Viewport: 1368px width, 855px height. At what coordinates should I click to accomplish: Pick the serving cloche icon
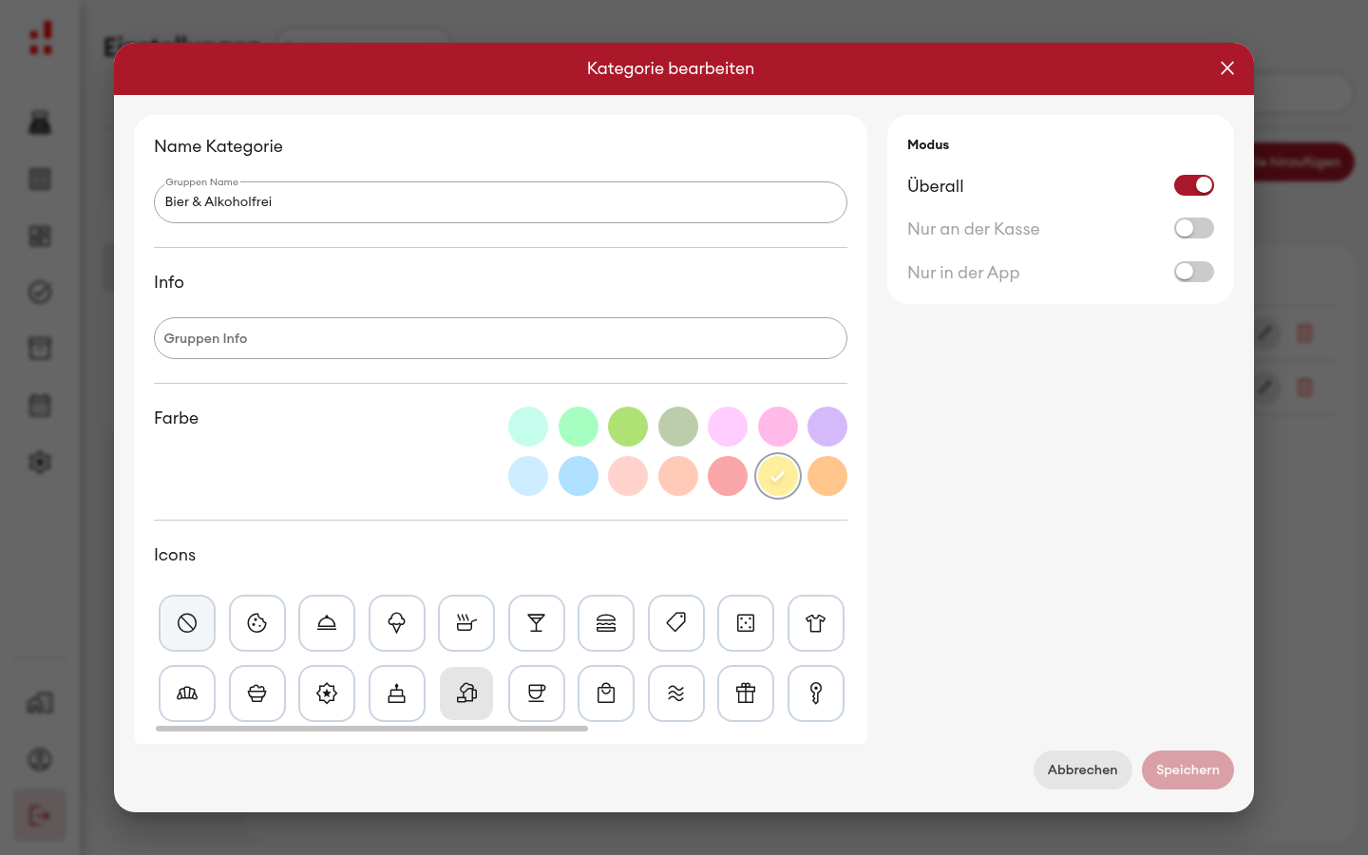pos(327,623)
